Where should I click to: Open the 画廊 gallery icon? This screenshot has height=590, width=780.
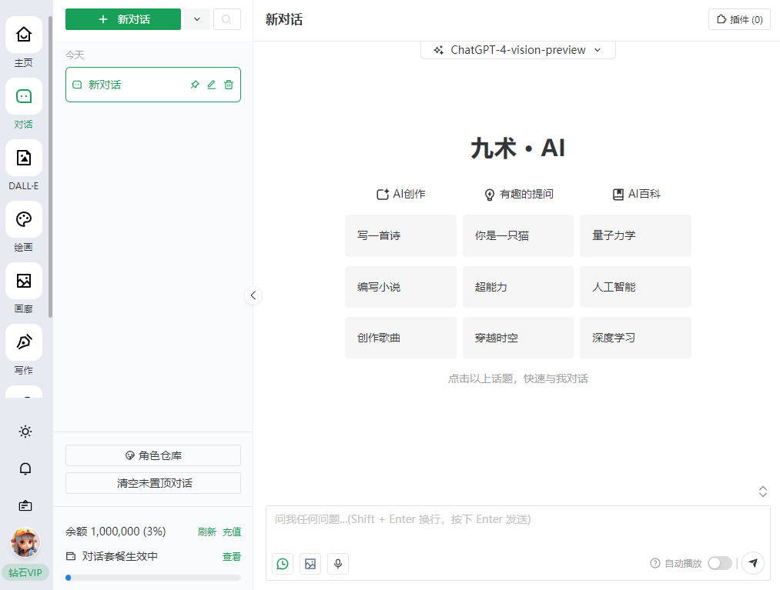pos(24,281)
